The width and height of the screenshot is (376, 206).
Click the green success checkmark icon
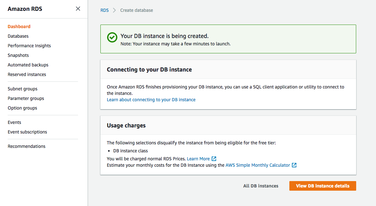pyautogui.click(x=112, y=37)
